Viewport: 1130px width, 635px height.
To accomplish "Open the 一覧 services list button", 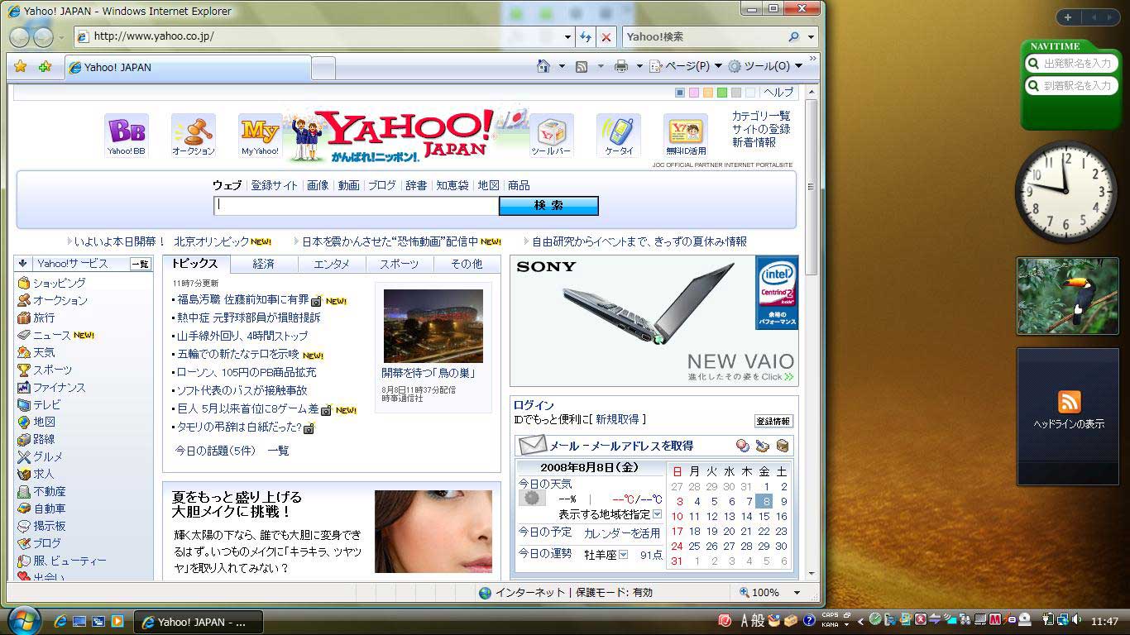I will pyautogui.click(x=141, y=264).
